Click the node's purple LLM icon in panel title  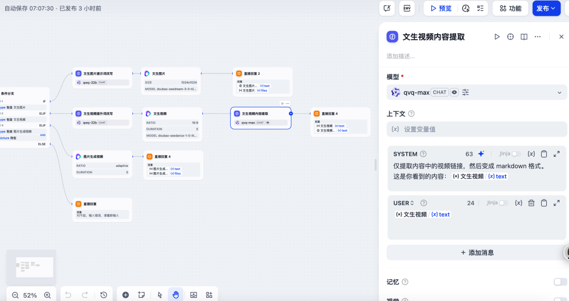click(x=393, y=37)
